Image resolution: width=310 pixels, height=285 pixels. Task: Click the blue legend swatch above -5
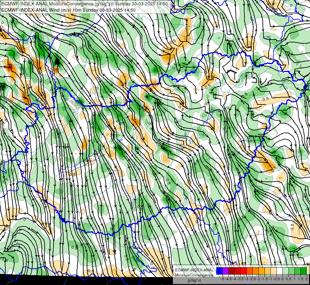coord(219,271)
